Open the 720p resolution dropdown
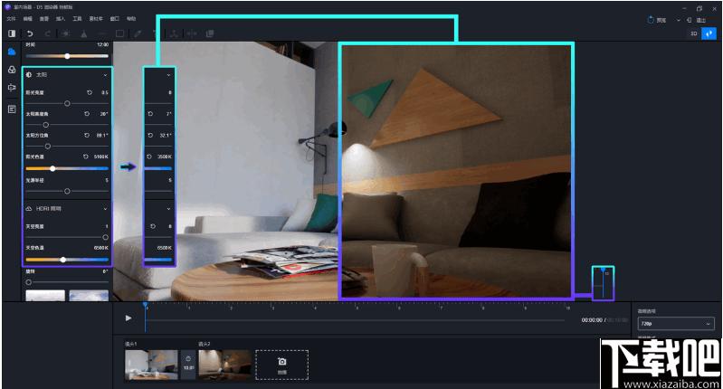 pos(676,324)
